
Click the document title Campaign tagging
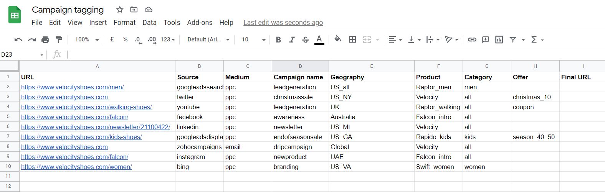pos(68,10)
